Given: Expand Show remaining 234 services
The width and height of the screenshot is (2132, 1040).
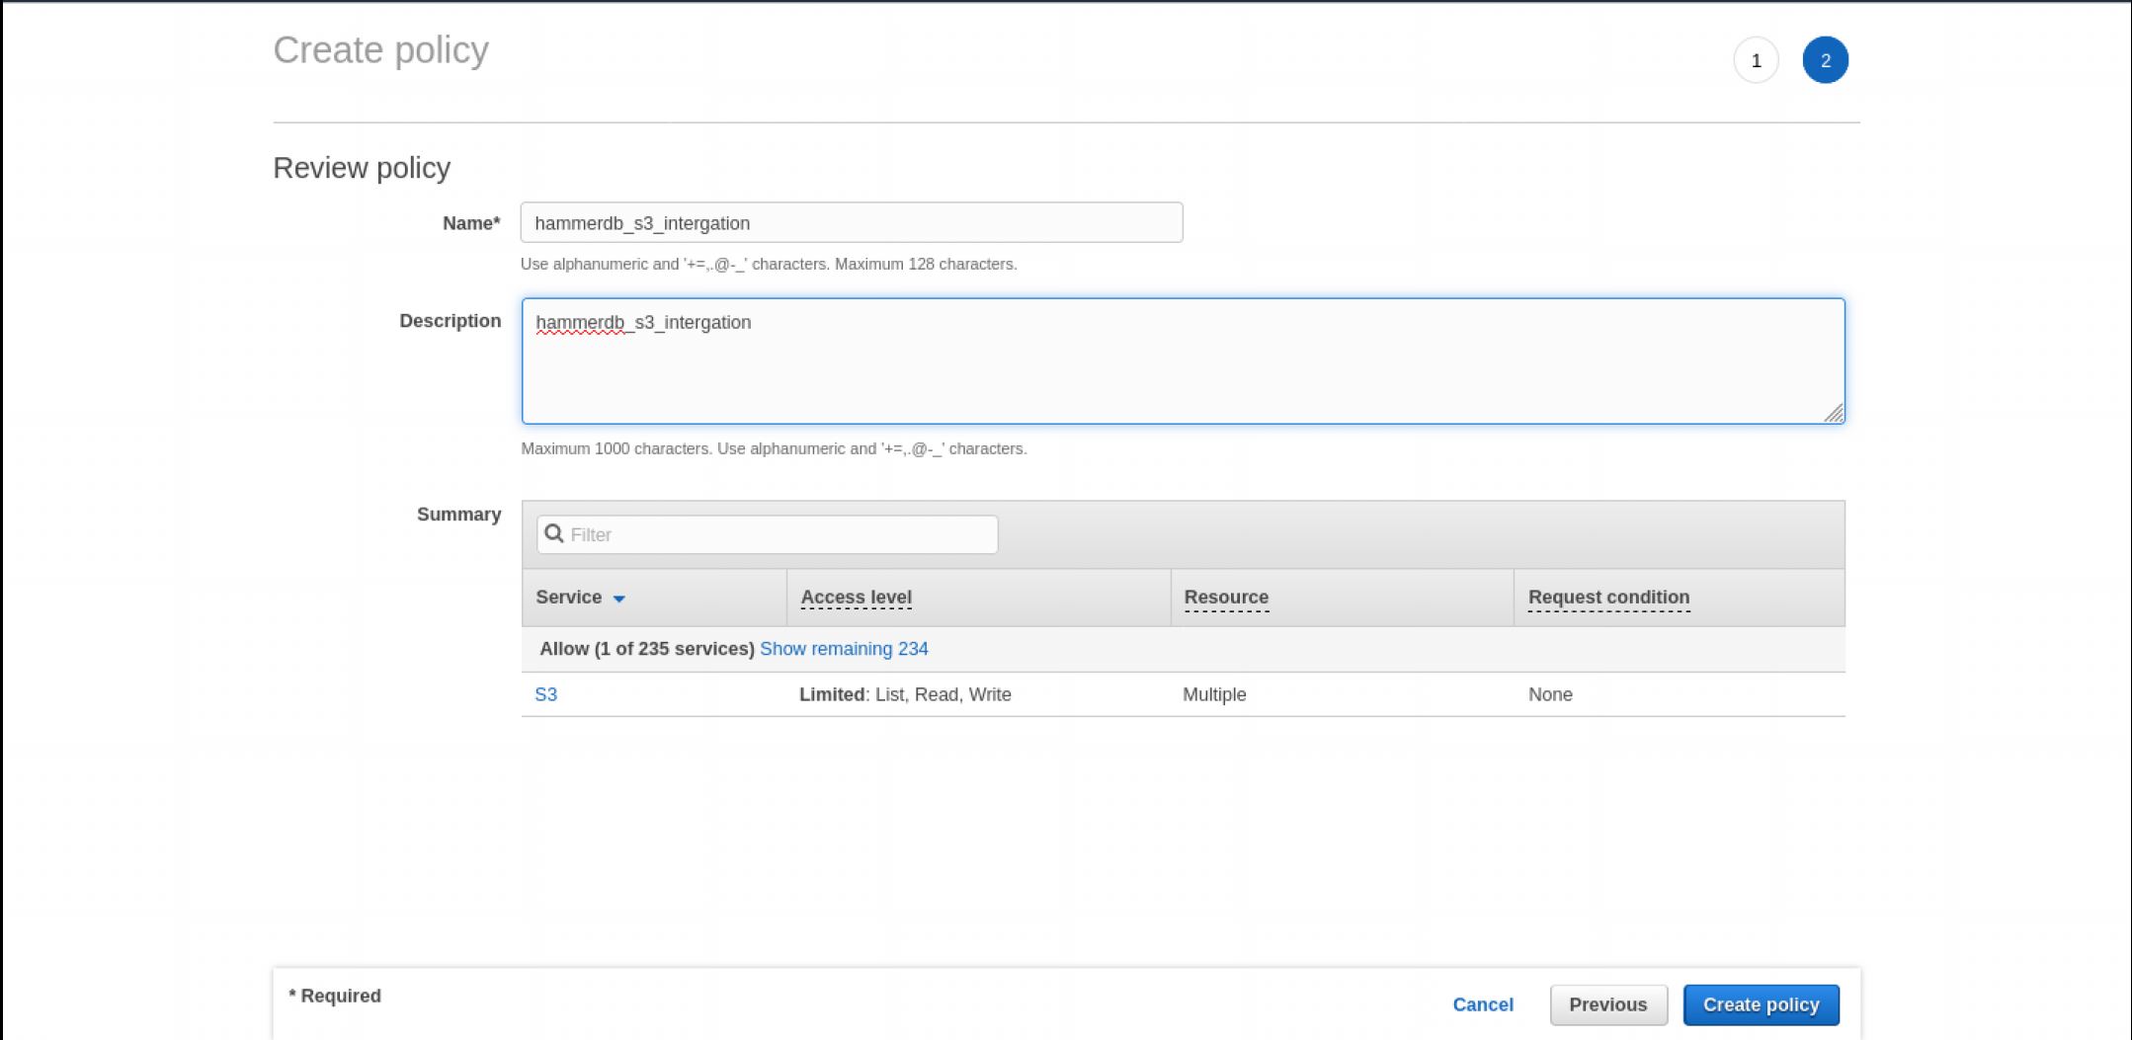Looking at the screenshot, I should [844, 649].
